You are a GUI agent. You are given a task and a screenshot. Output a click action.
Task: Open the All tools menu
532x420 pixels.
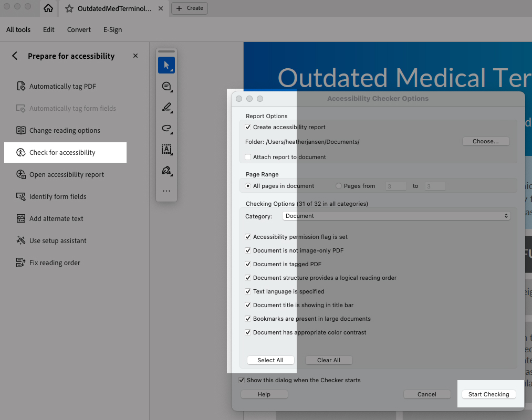click(x=18, y=30)
